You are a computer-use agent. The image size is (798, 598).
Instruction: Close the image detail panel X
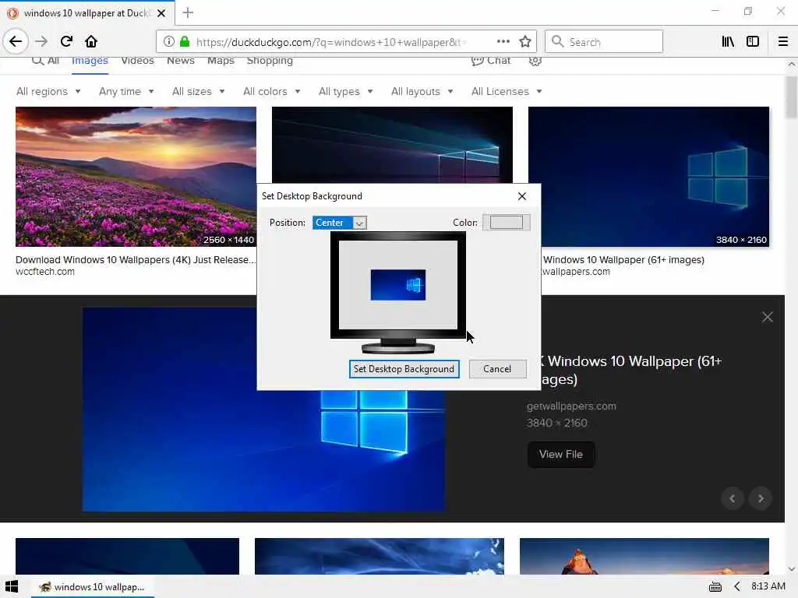[x=768, y=318]
